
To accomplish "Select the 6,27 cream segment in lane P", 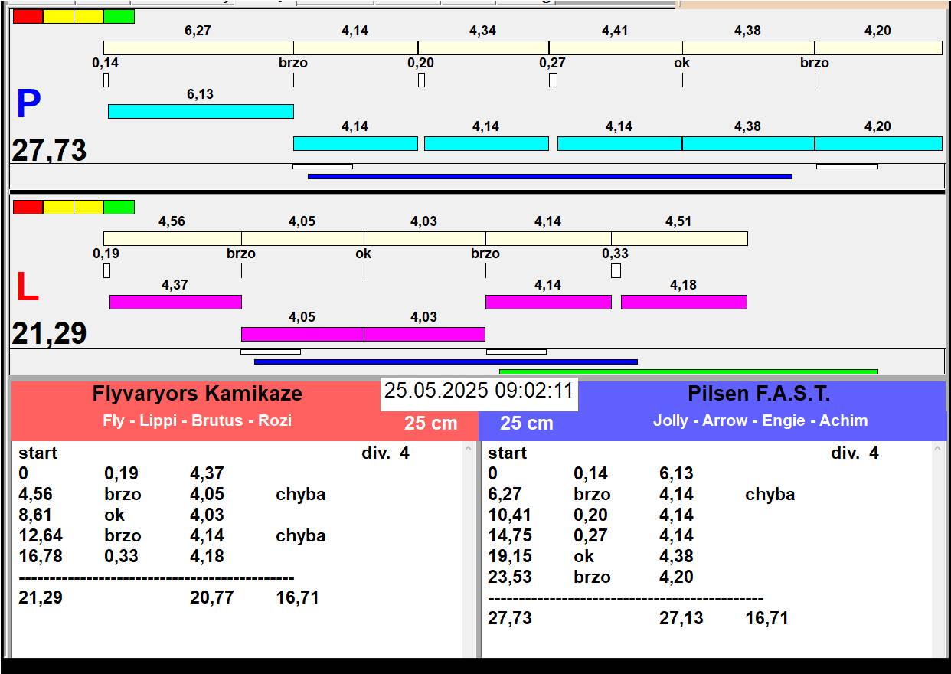I will 198,48.
